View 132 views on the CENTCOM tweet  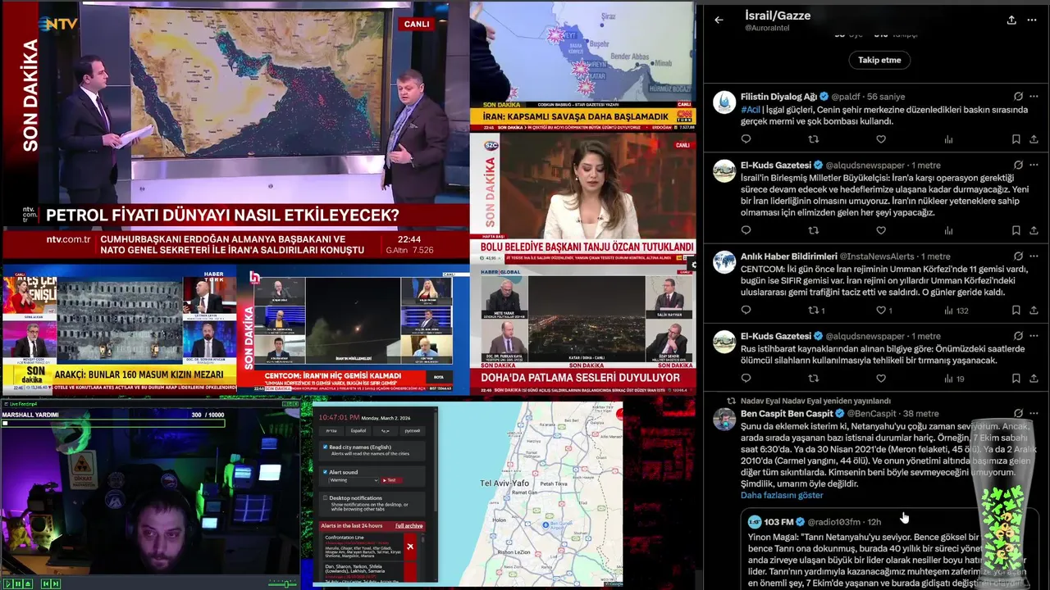click(x=956, y=311)
